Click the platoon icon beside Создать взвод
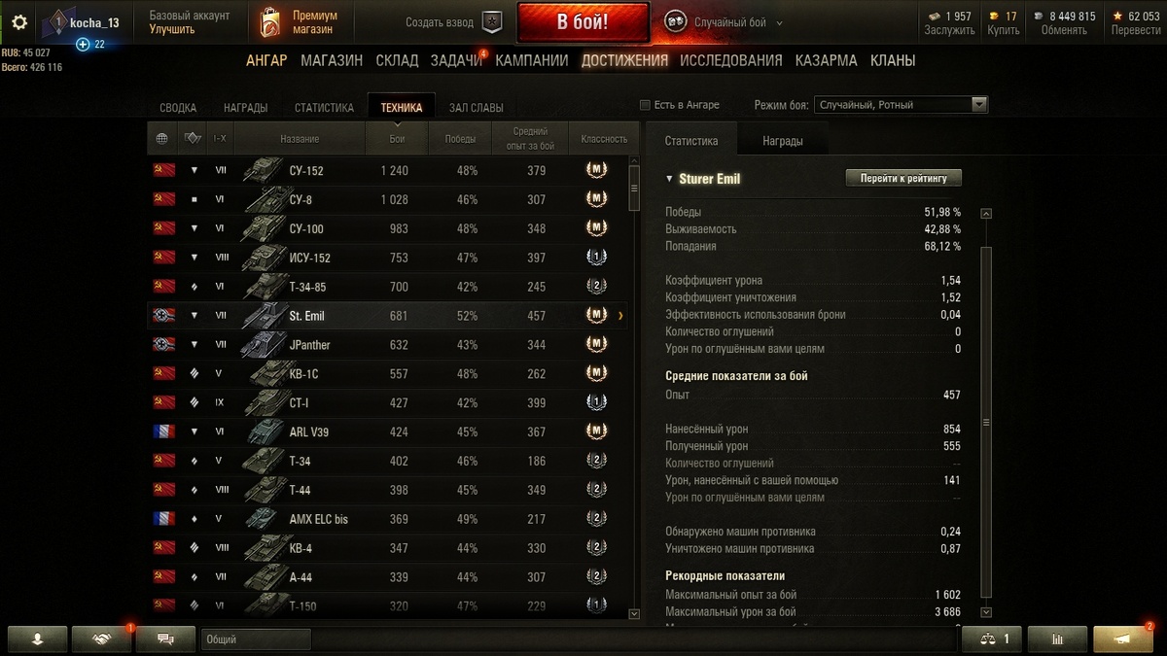The image size is (1167, 656). (492, 21)
